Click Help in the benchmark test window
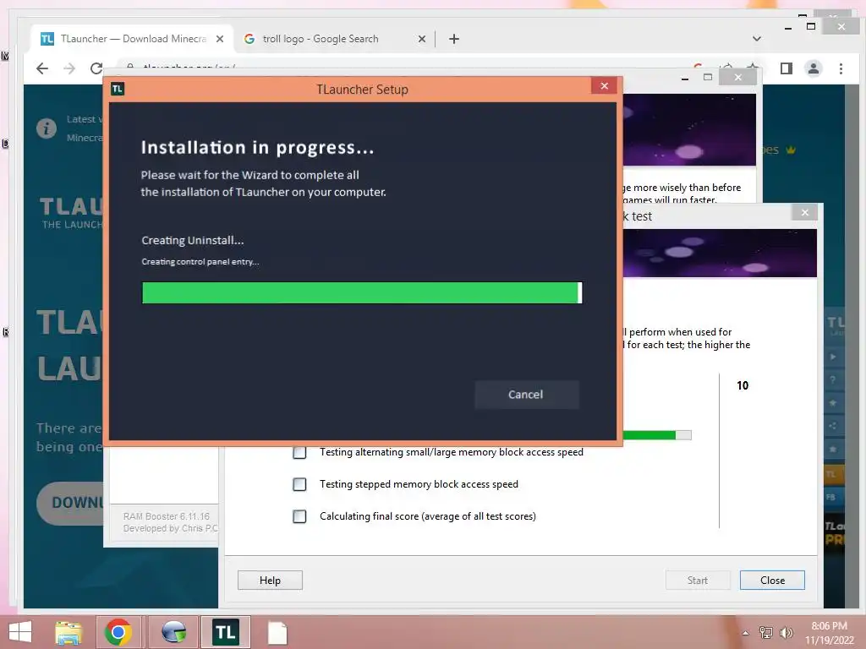The width and height of the screenshot is (866, 649). 270,580
